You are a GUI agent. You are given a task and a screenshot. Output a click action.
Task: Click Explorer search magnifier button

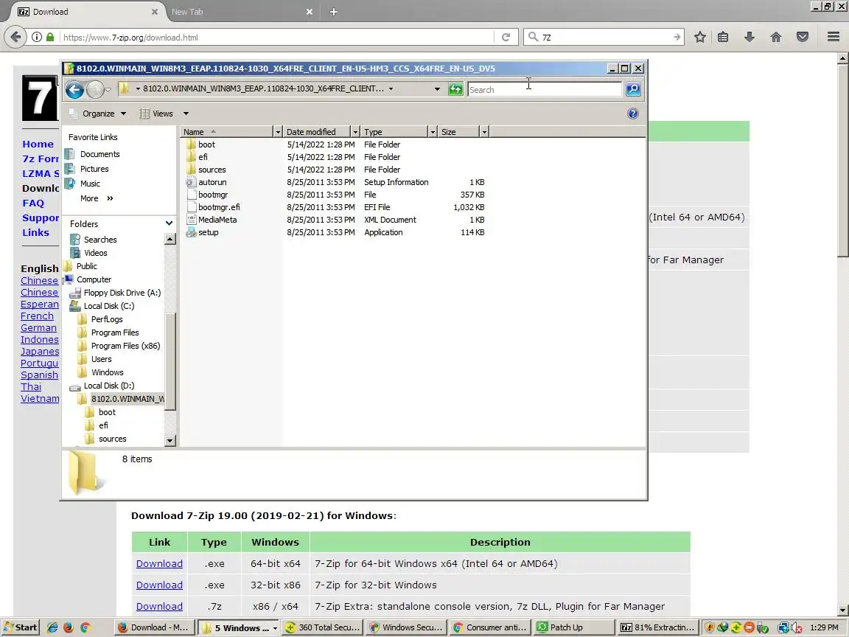click(x=633, y=89)
